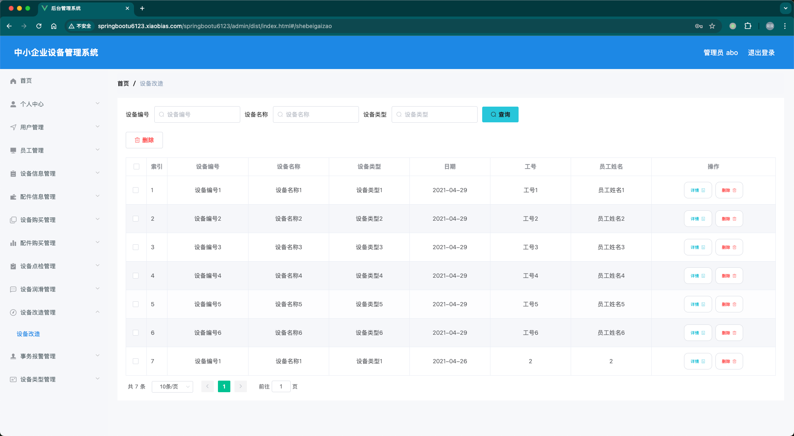This screenshot has width=794, height=436.
Task: Check the row checkbox for 设备编号3
Action: pyautogui.click(x=136, y=247)
